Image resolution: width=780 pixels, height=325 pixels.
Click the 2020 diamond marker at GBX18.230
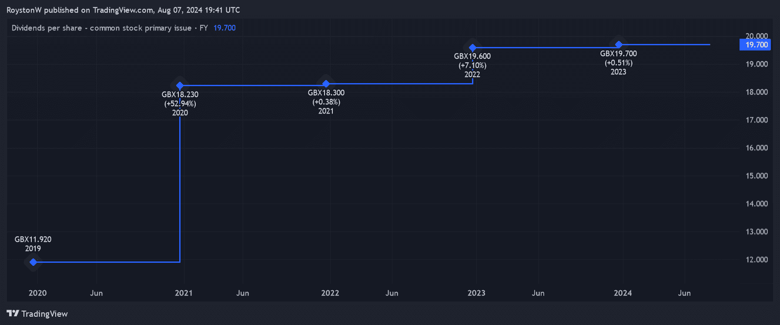[x=180, y=85]
